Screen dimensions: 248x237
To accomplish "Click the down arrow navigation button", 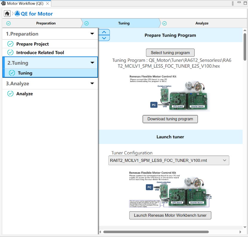I will tap(104, 38).
